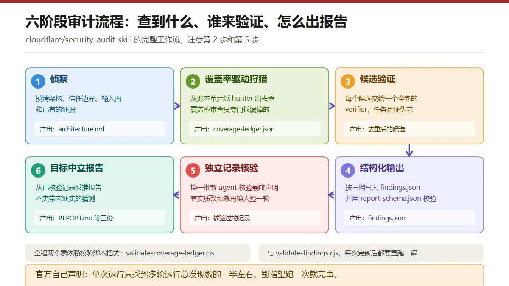
Task: Click the line 和已有的证据
Action: coord(56,109)
